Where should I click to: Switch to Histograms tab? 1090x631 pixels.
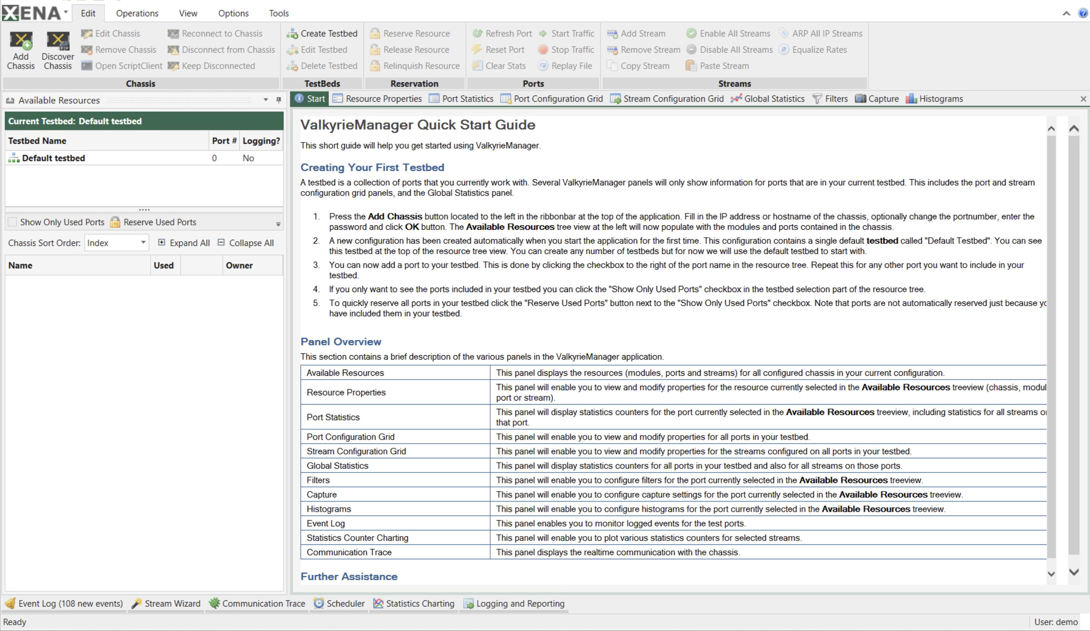click(934, 98)
